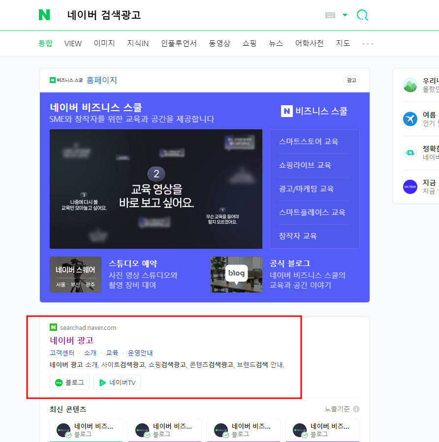Open the 교육 영상 video thumbnail
Image resolution: width=439 pixels, height=442 pixels.
click(156, 189)
